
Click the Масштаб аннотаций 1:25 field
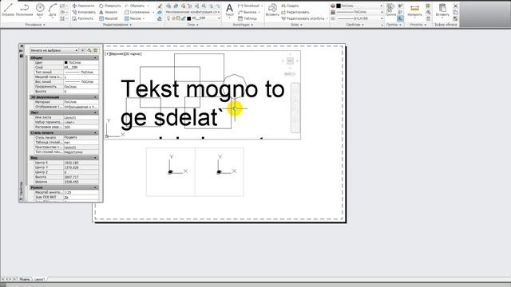coord(81,193)
